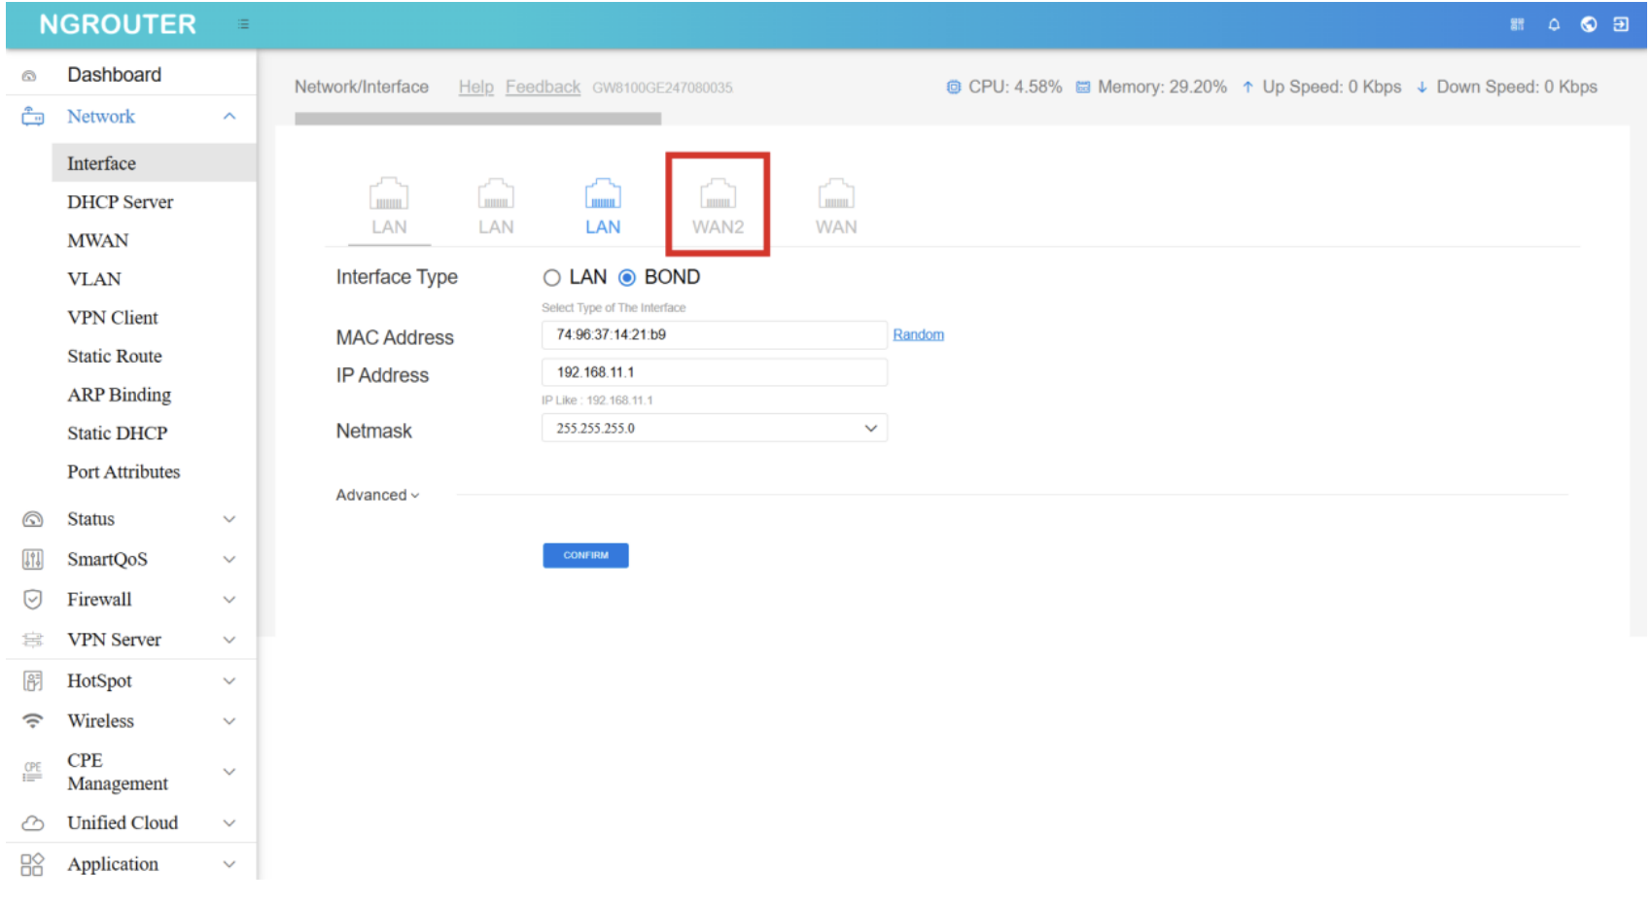The image size is (1651, 904).
Task: Click the logout icon in header
Action: (x=1621, y=24)
